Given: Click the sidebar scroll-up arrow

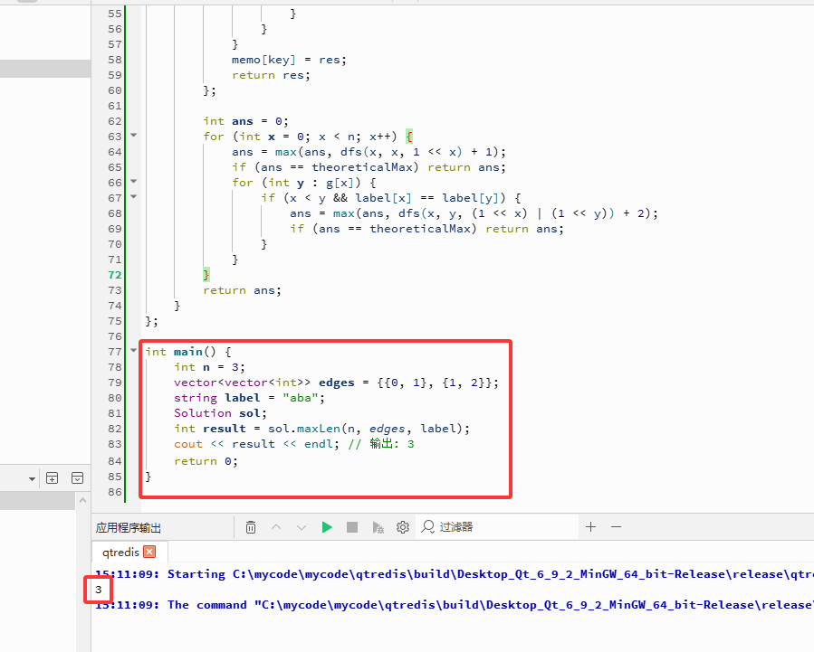Looking at the screenshot, I should click(82, 500).
